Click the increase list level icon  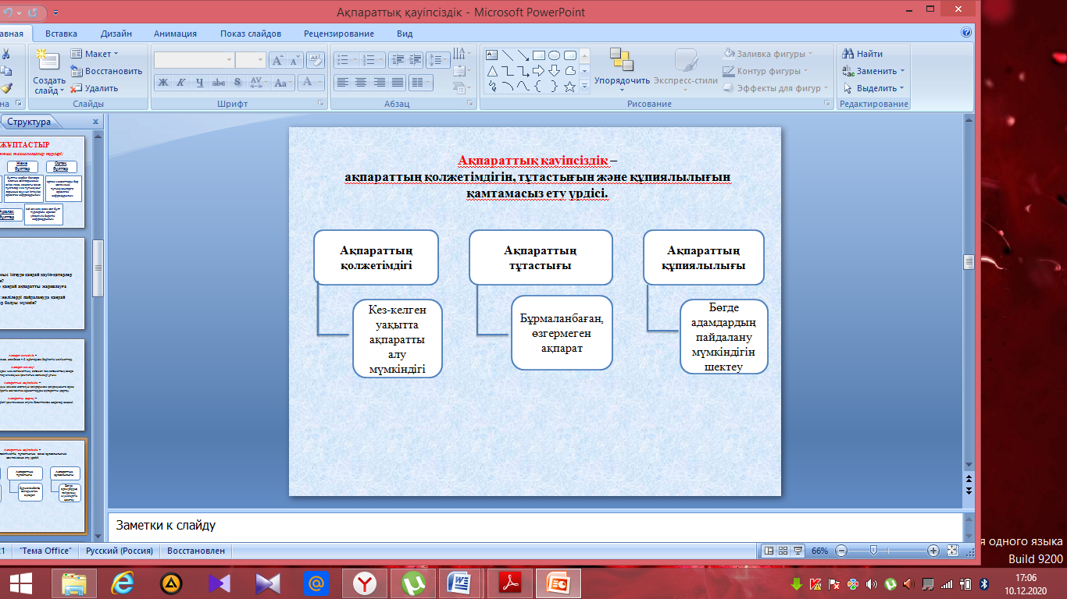click(416, 59)
